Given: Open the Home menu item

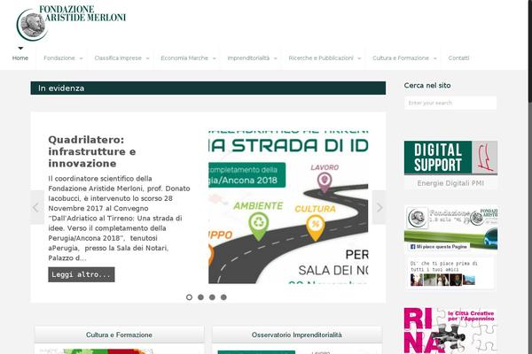Looking at the screenshot, I should (20, 58).
